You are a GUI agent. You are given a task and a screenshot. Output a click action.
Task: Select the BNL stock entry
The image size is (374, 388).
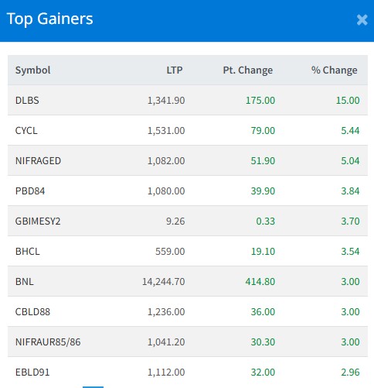point(188,281)
